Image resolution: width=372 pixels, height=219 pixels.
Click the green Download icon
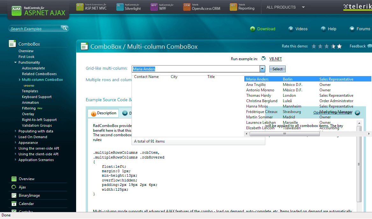(x=253, y=29)
